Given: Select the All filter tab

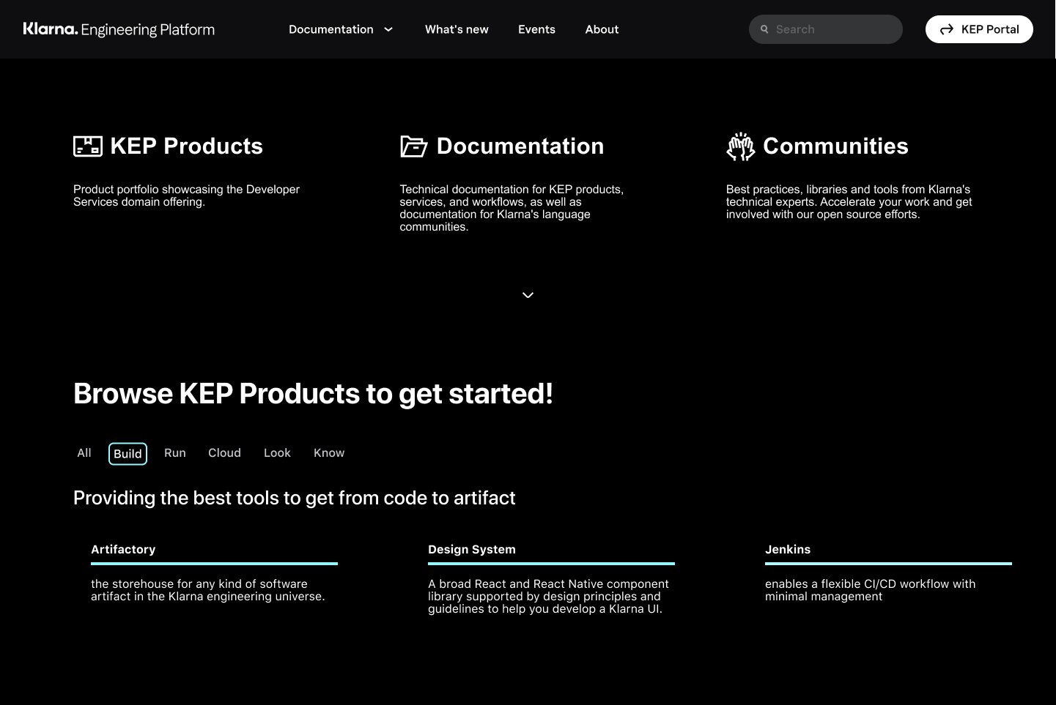Looking at the screenshot, I should 84,453.
